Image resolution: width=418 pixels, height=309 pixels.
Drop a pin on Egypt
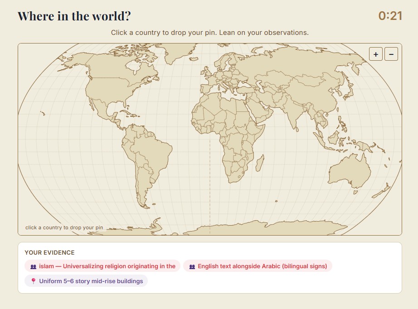point(241,105)
